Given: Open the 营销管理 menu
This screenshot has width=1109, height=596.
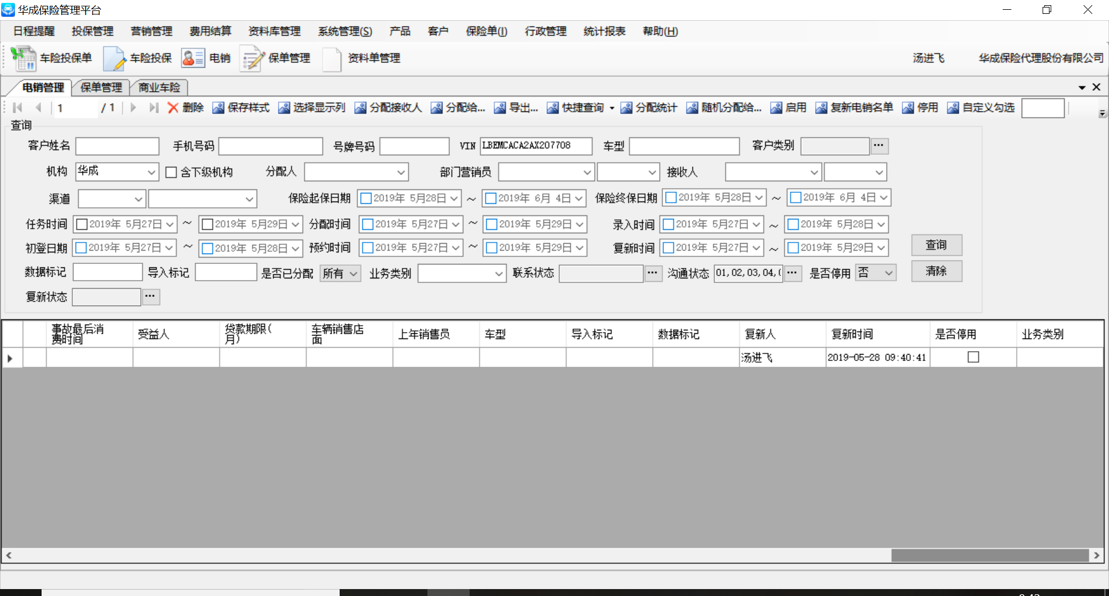Looking at the screenshot, I should (x=151, y=31).
